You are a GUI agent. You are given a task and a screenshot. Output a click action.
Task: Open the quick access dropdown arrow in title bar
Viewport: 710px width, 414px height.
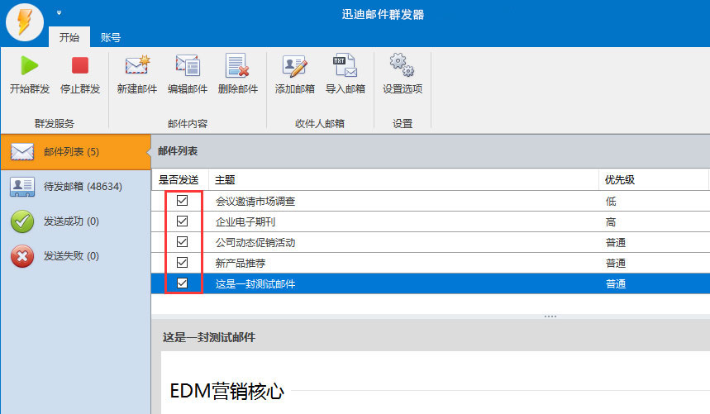click(59, 12)
